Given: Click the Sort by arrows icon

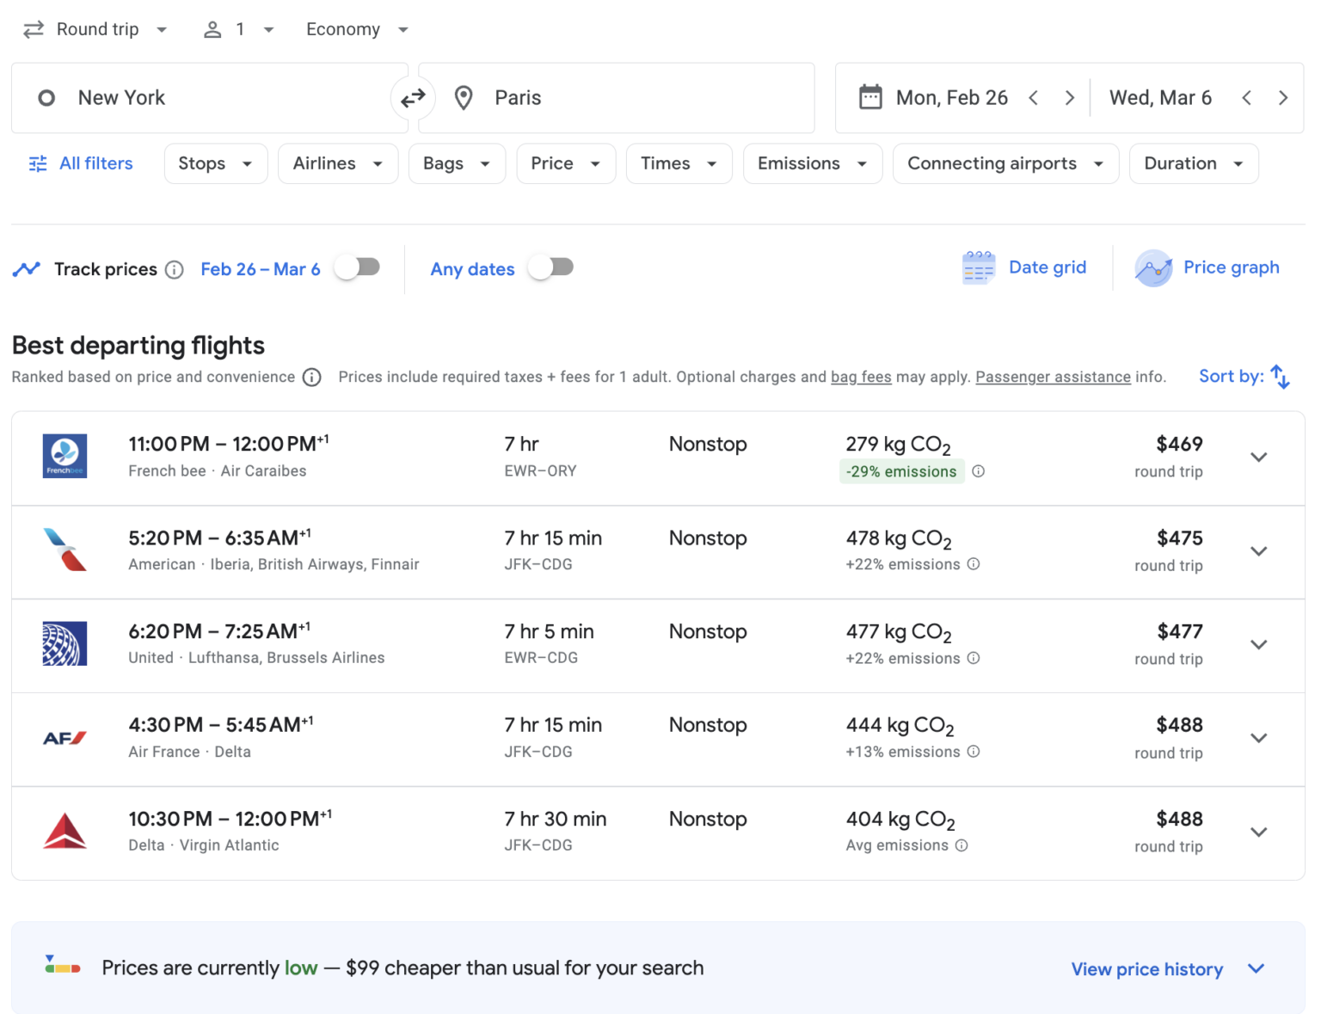Looking at the screenshot, I should pos(1281,376).
